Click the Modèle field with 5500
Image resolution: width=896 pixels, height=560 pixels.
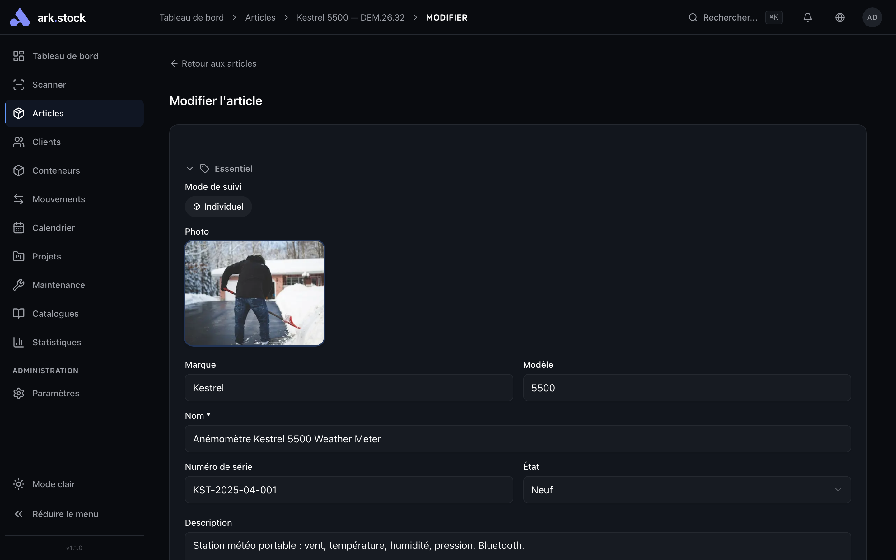(x=687, y=388)
